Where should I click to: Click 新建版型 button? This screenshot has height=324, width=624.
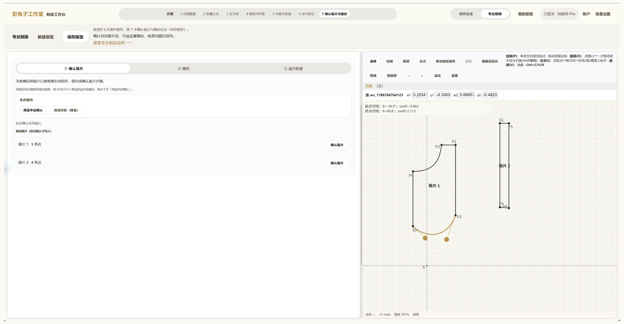[x=45, y=37]
